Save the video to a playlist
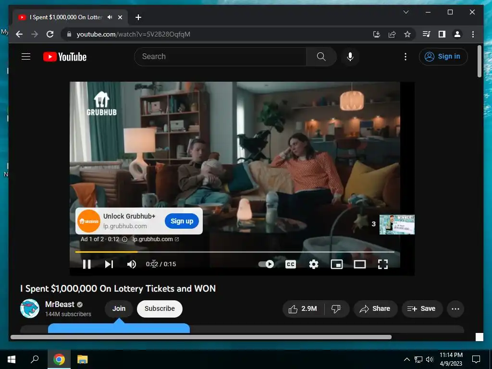The image size is (492, 369). pyautogui.click(x=422, y=309)
